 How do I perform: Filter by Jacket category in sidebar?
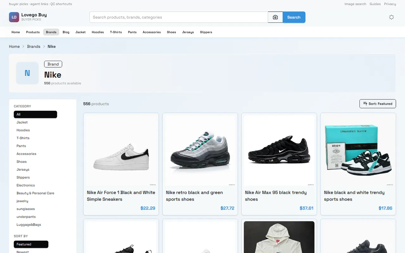pyautogui.click(x=22, y=122)
